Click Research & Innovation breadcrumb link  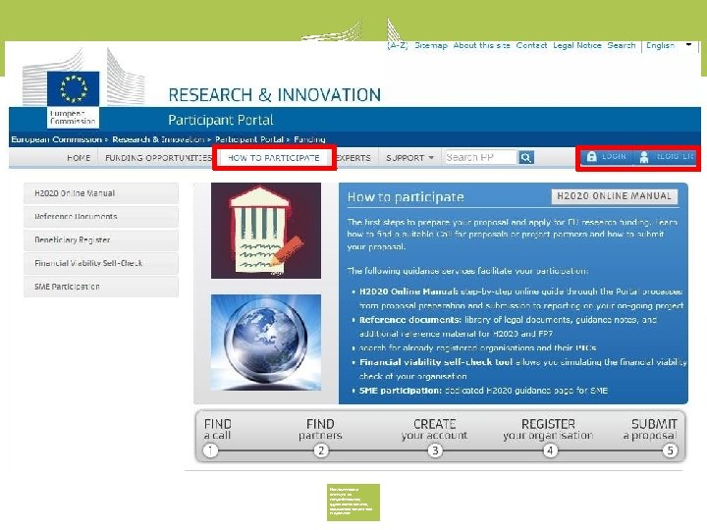(x=158, y=139)
